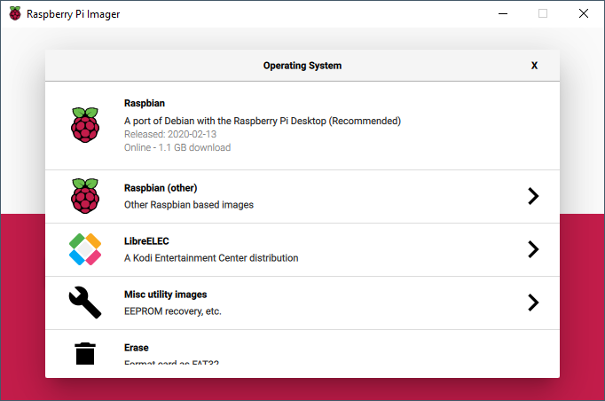Choose the 'Raspbian (other)' label

pyautogui.click(x=161, y=188)
